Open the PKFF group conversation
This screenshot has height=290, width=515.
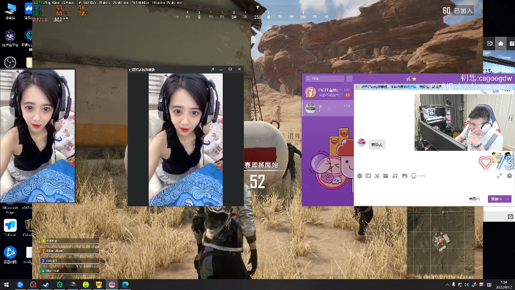(x=328, y=92)
